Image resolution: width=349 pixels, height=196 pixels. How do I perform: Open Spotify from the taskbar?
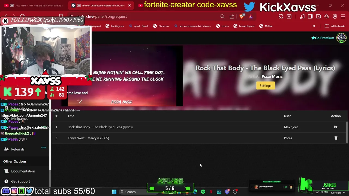203,192
